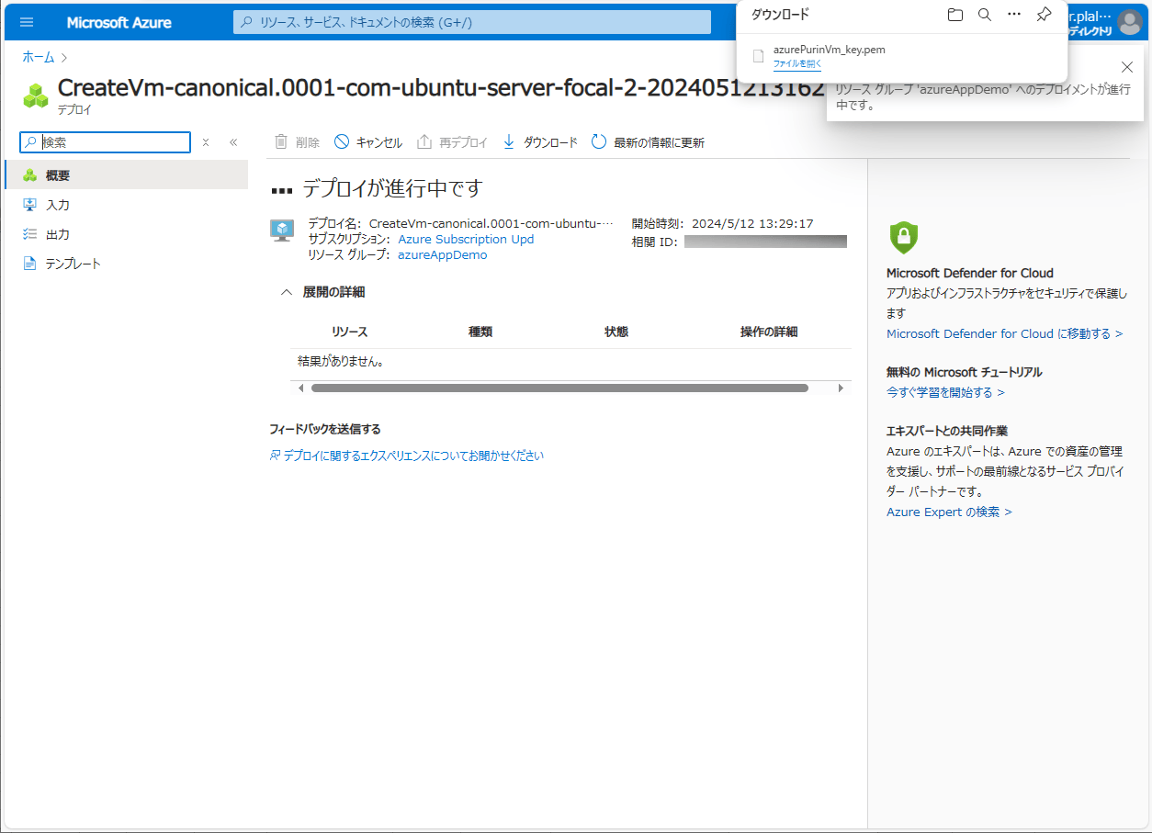
Task: Click the リソース column header
Action: pyautogui.click(x=349, y=332)
